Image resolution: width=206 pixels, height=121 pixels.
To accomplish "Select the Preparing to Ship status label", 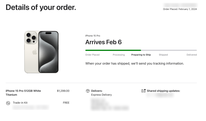I will pos(141,55).
